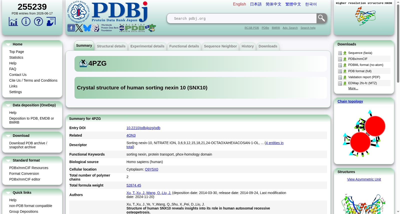Open the Q9Y5X0 cellular location link
The width and height of the screenshot is (400, 214).
click(151, 169)
